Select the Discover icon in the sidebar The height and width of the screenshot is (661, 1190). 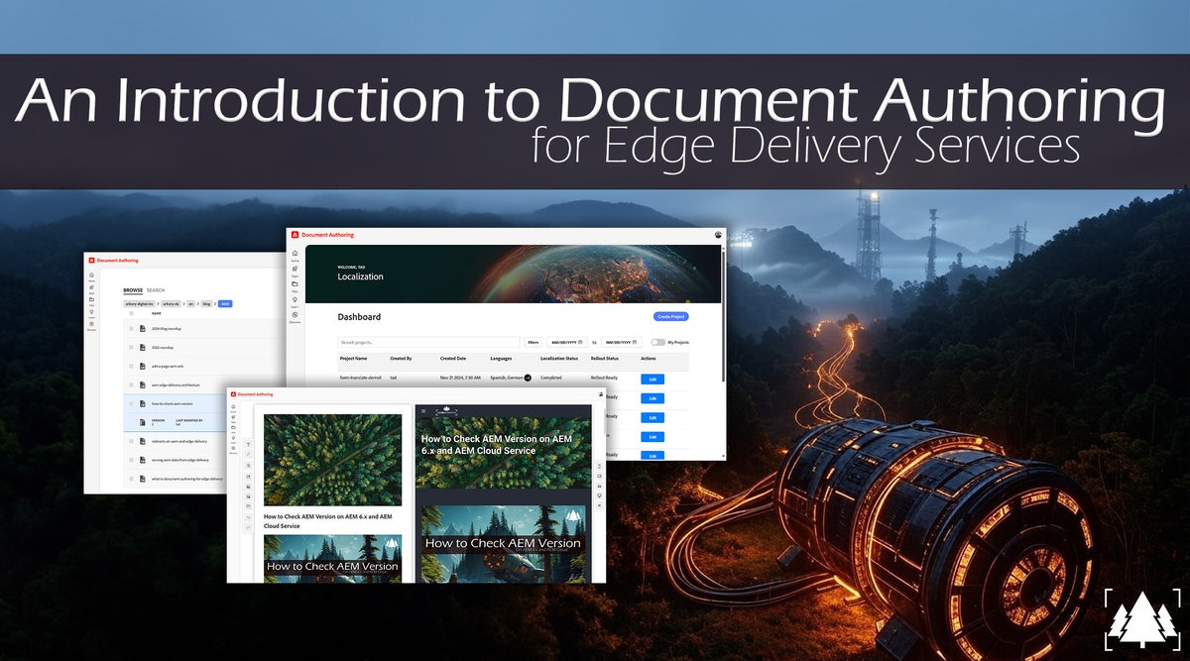click(x=295, y=315)
